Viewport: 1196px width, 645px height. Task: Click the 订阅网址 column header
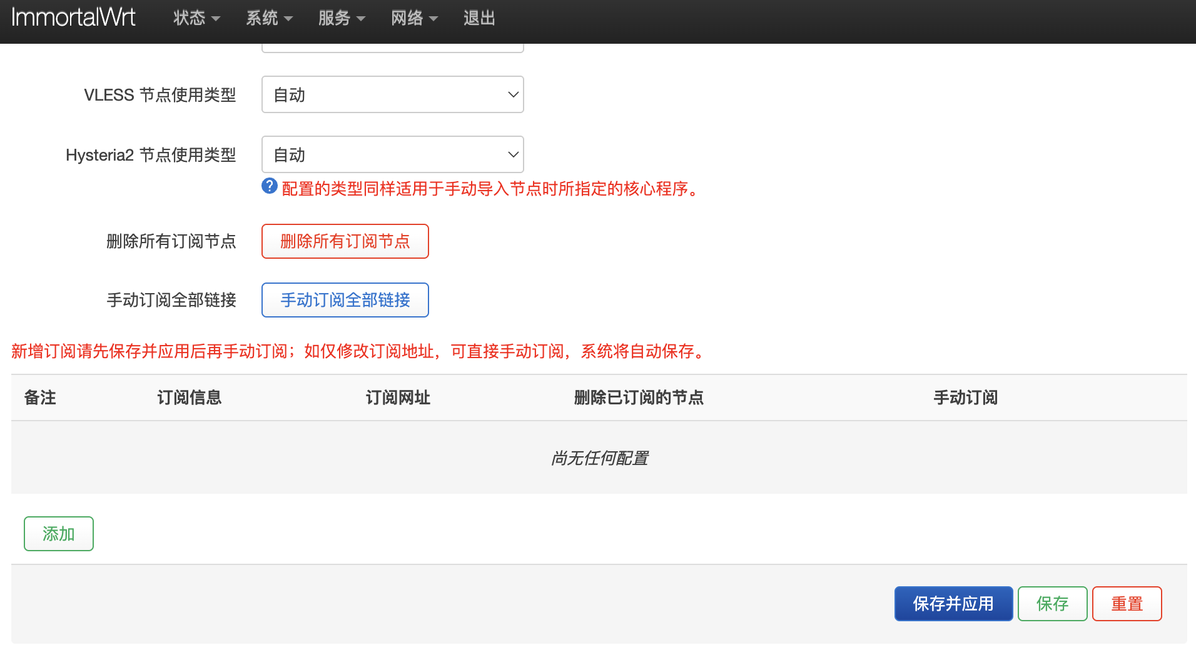pyautogui.click(x=398, y=397)
